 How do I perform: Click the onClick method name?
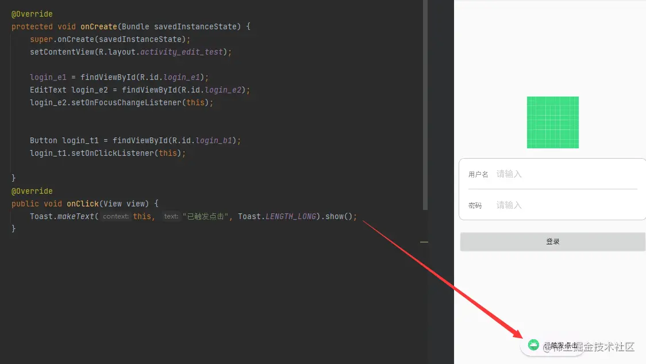(x=82, y=204)
